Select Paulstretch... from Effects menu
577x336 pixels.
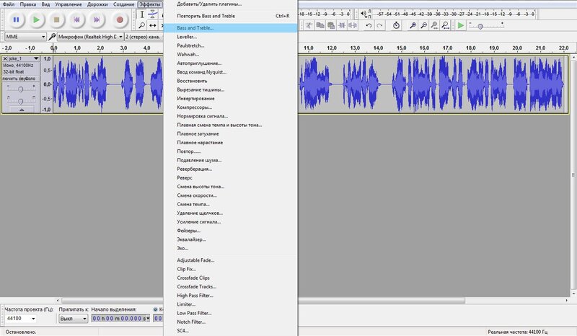coord(190,45)
